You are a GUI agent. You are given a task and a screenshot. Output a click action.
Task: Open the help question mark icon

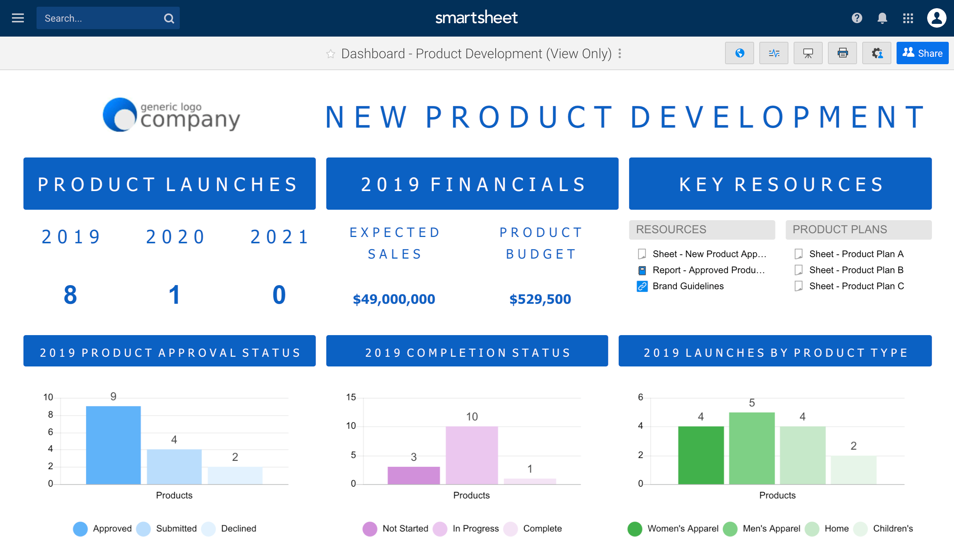click(x=857, y=18)
